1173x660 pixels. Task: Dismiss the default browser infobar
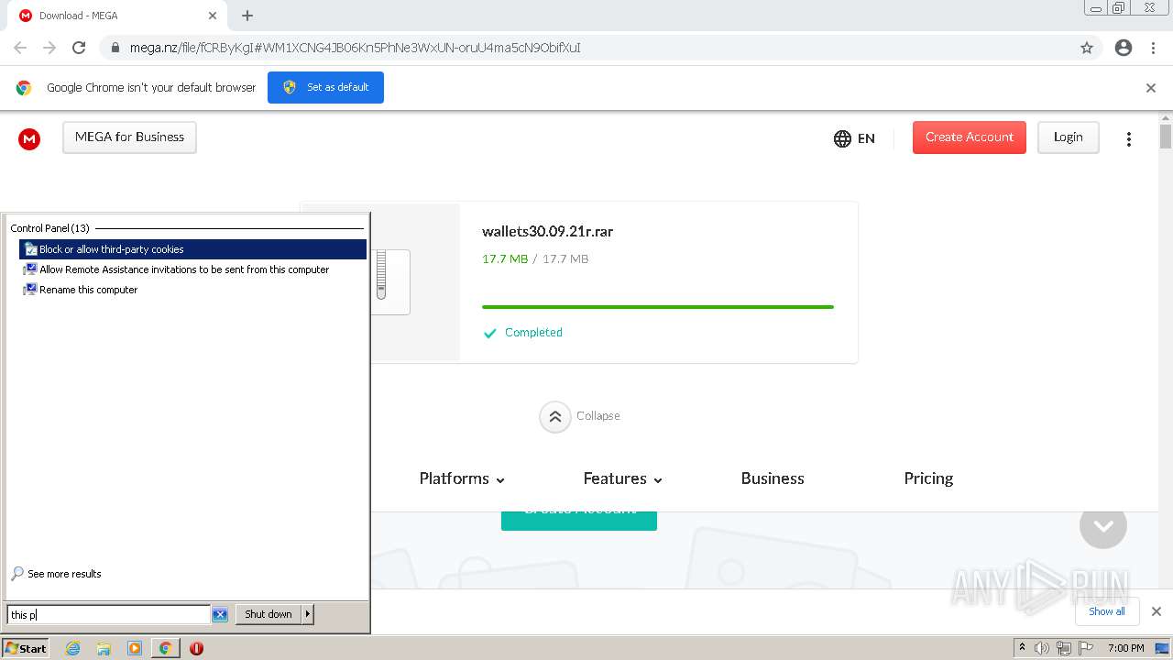pos(1151,88)
